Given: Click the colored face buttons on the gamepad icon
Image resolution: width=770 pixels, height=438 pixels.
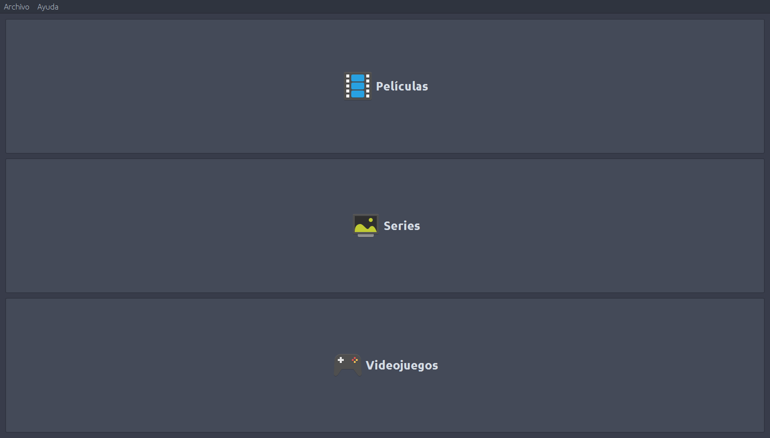Looking at the screenshot, I should 355,360.
